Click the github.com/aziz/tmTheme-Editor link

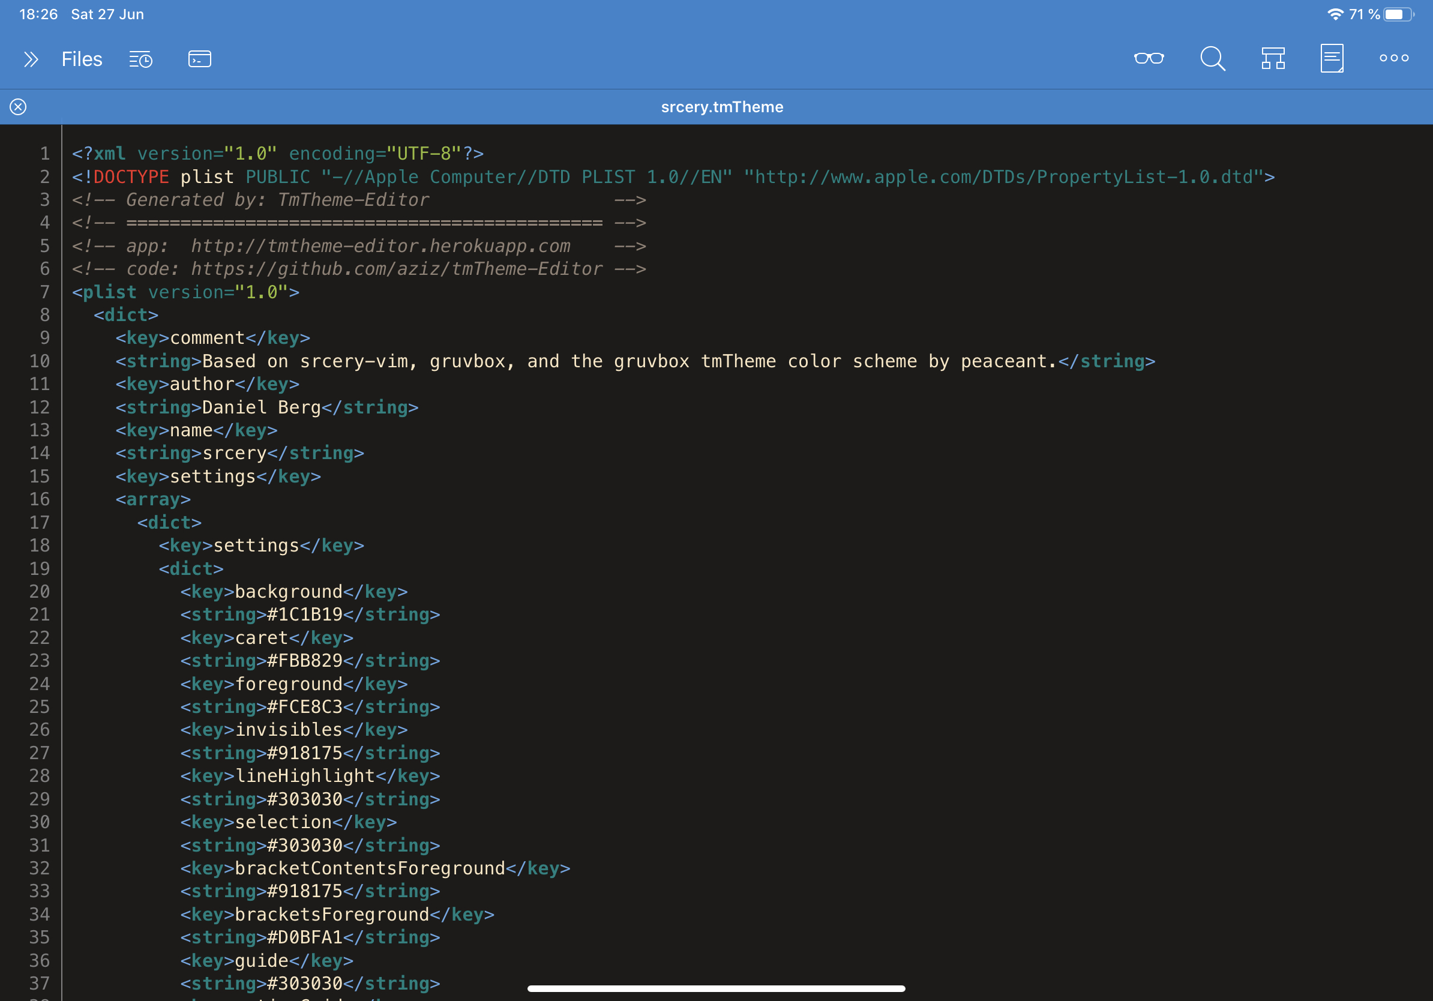pos(396,269)
